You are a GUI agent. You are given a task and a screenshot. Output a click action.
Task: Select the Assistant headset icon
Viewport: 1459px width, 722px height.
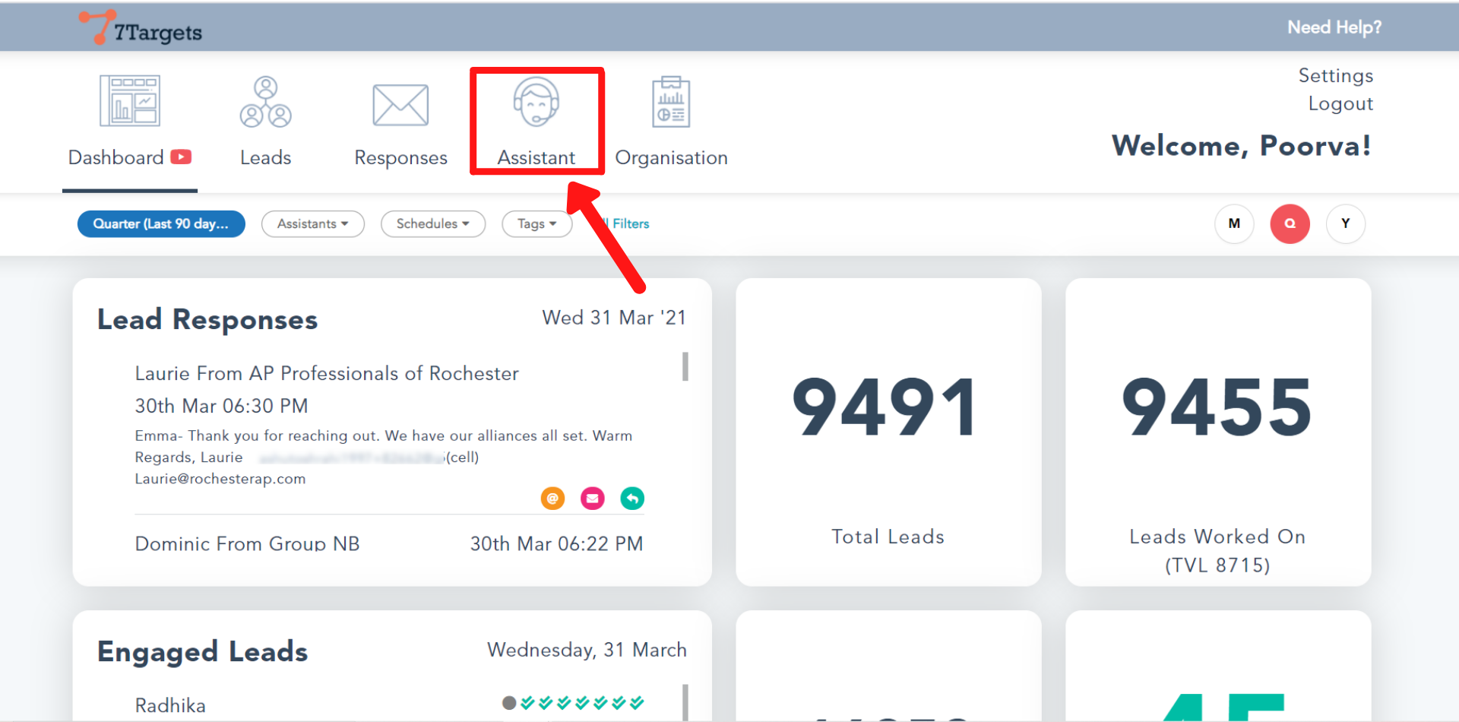click(x=536, y=103)
